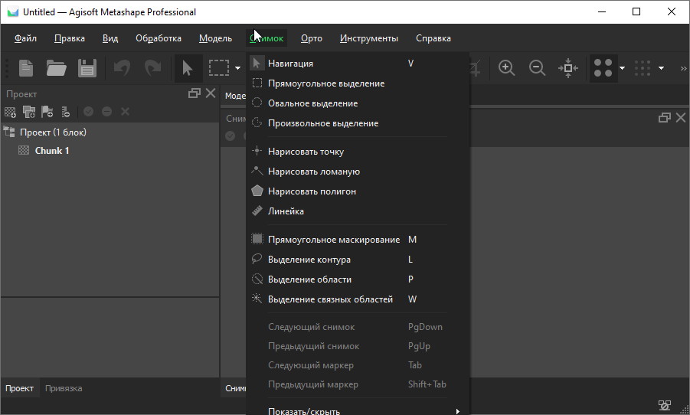Save the project with the floppy disk icon
The image size is (690, 415).
(87, 68)
